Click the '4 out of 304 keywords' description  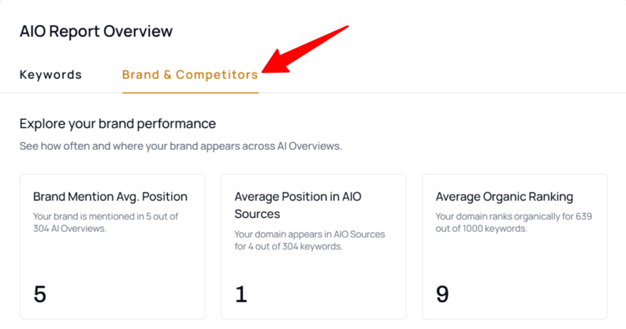point(309,240)
